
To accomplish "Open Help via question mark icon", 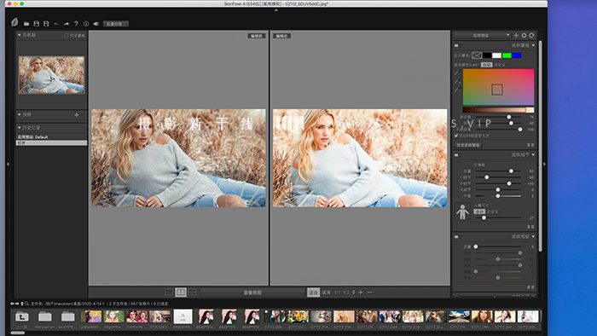I will (76, 24).
